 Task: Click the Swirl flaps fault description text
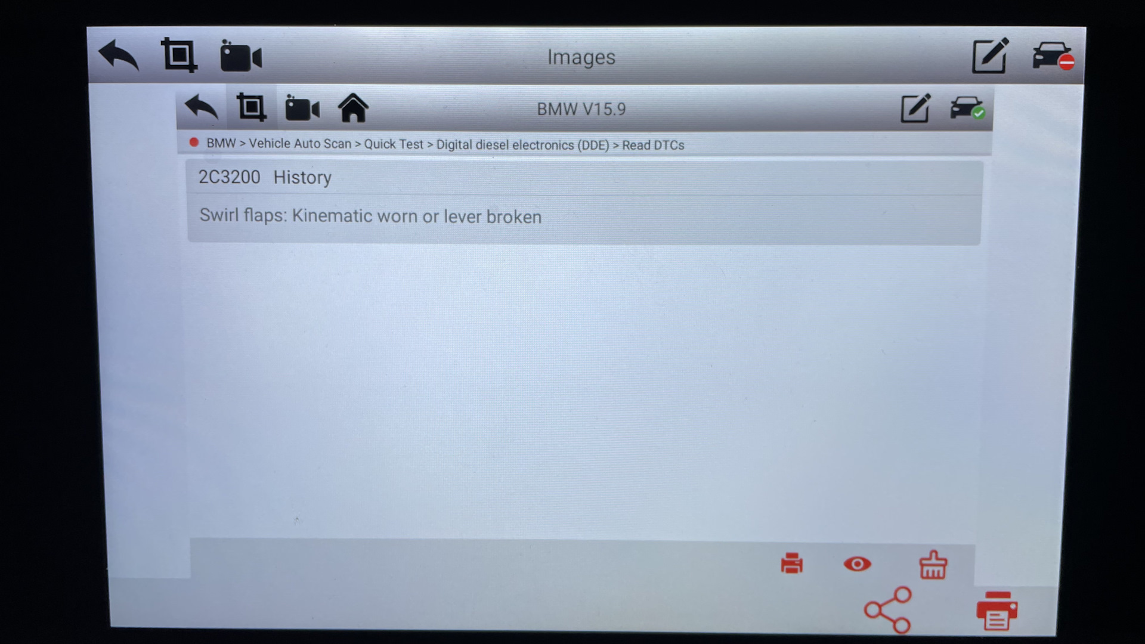click(x=370, y=216)
